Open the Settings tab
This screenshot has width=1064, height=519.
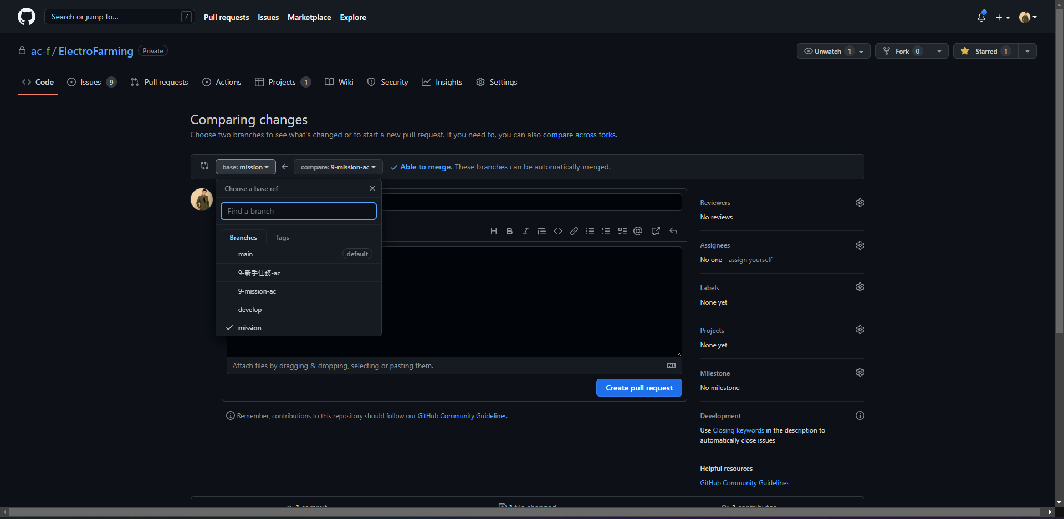tap(497, 82)
